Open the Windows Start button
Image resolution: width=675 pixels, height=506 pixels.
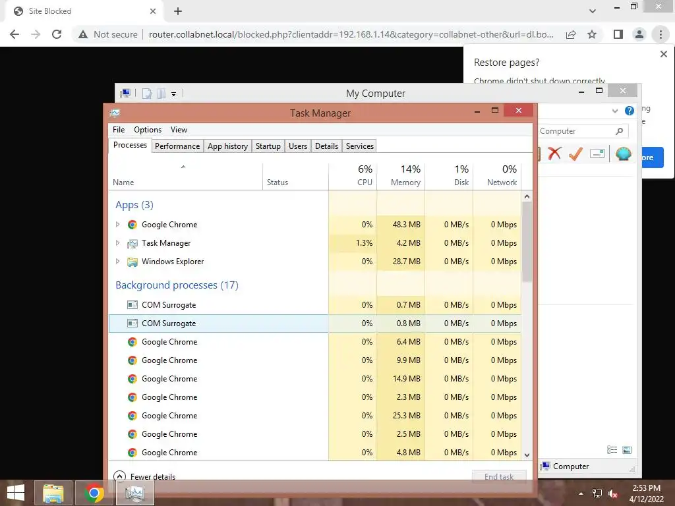tap(16, 493)
